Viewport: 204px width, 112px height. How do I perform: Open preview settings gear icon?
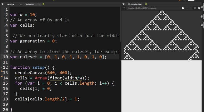point(199,8)
